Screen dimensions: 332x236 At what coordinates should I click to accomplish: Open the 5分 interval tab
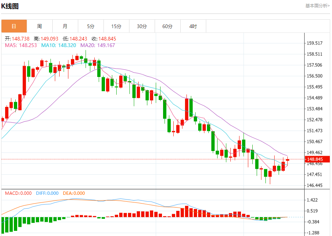click(91, 26)
